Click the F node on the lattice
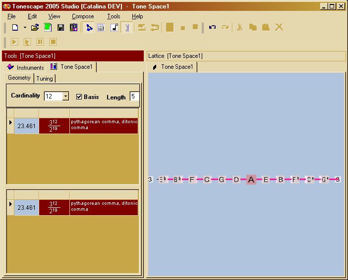Screen dimensions: 348x280 [192, 179]
